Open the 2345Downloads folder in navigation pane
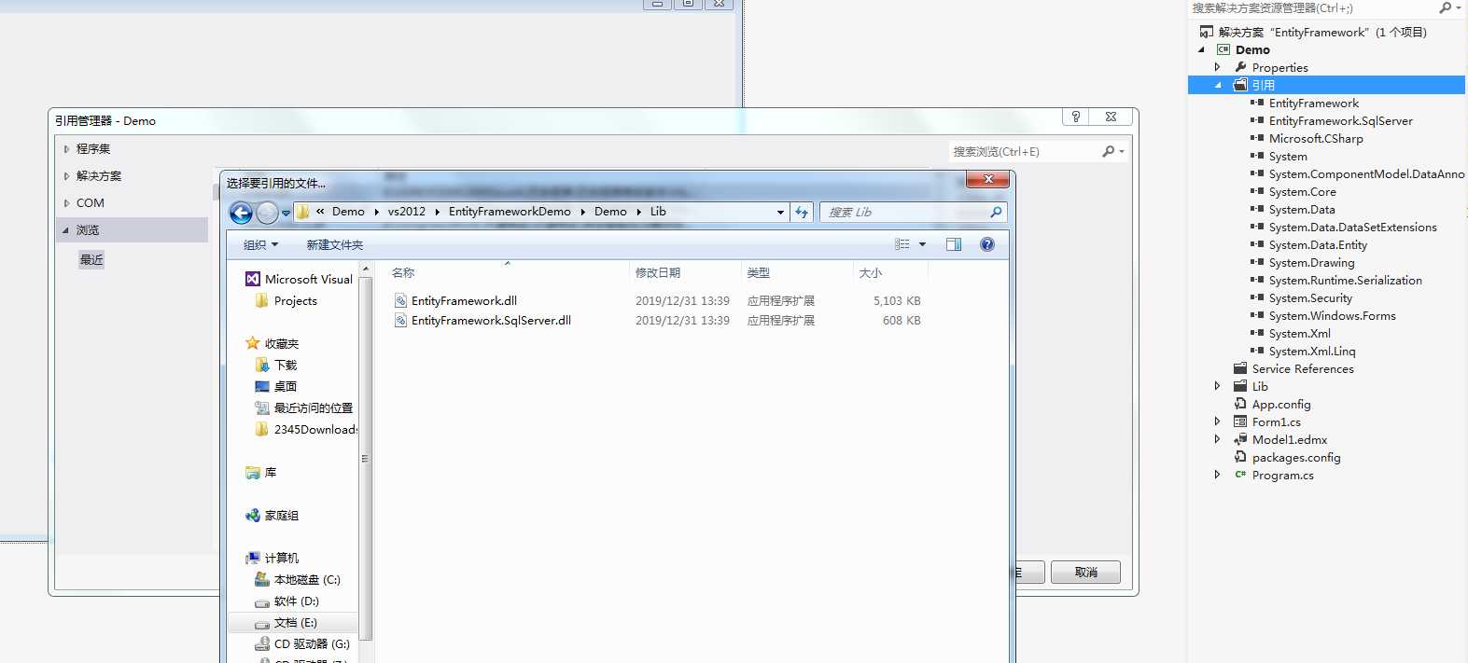The height and width of the screenshot is (663, 1468). click(305, 429)
